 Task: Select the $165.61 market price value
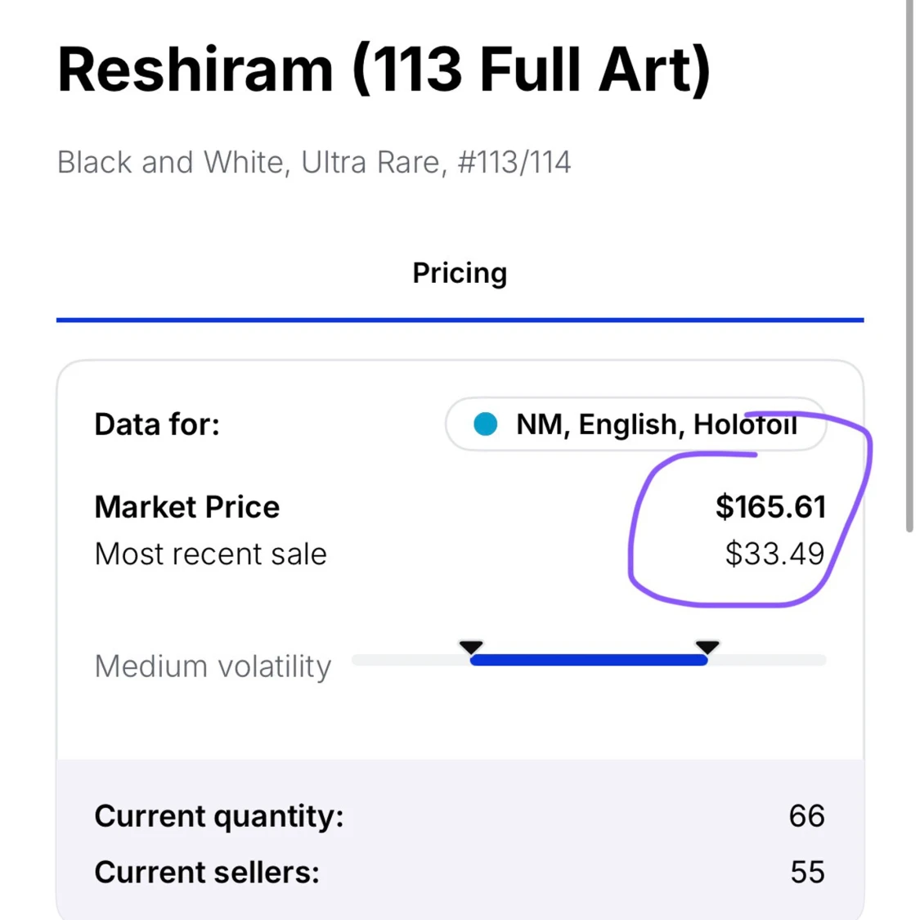coord(770,507)
